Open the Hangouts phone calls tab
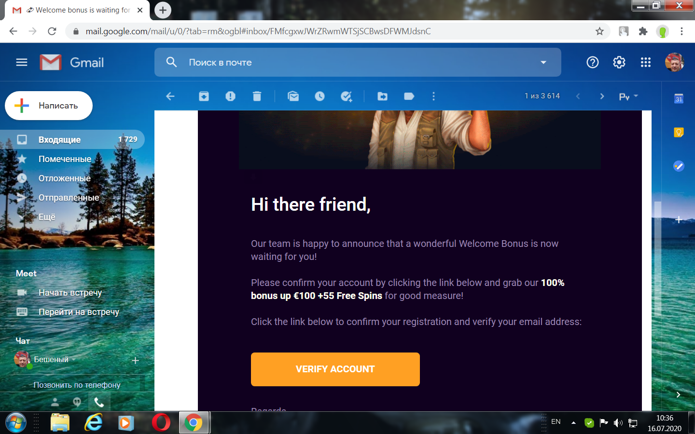Viewport: 695px width, 434px height. (x=99, y=402)
